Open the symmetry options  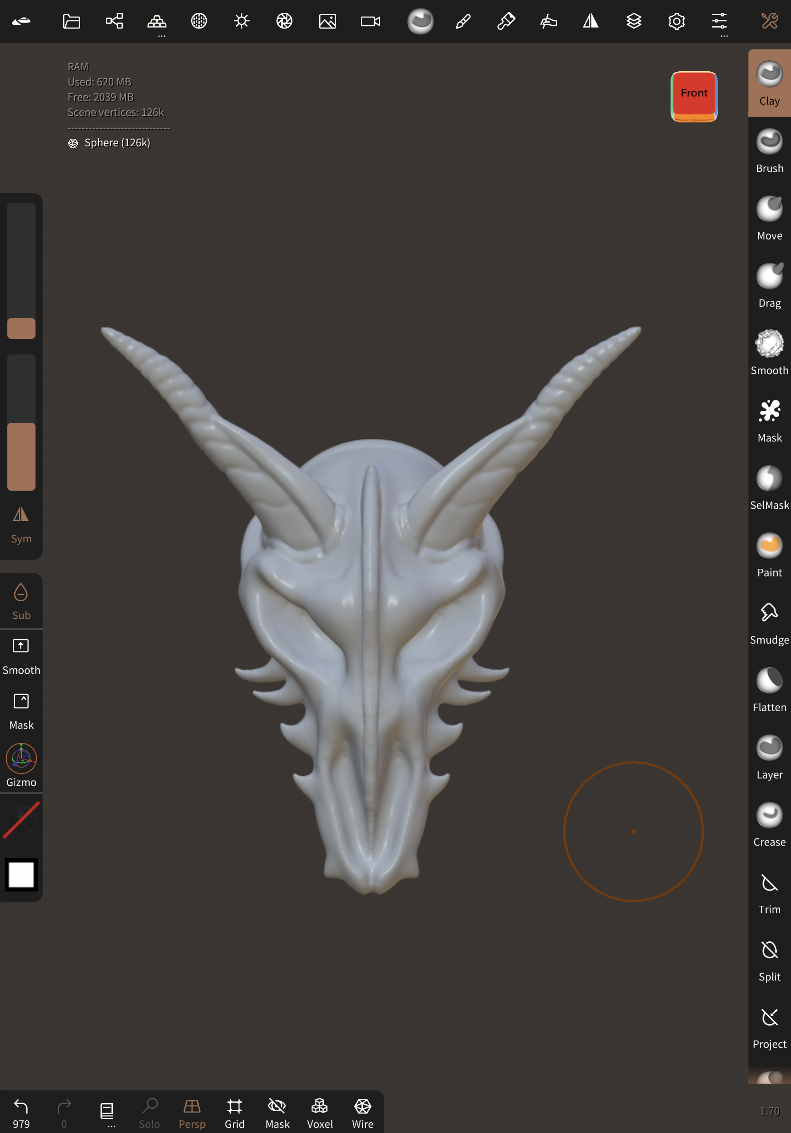591,21
